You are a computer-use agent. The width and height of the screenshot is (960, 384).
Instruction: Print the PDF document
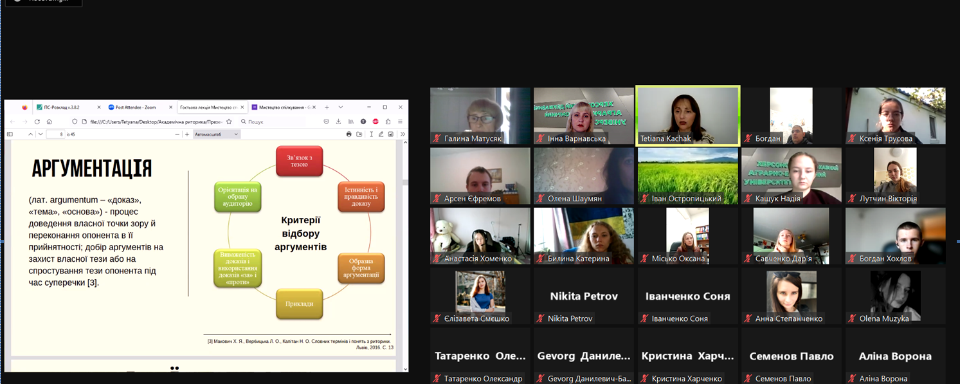349,134
